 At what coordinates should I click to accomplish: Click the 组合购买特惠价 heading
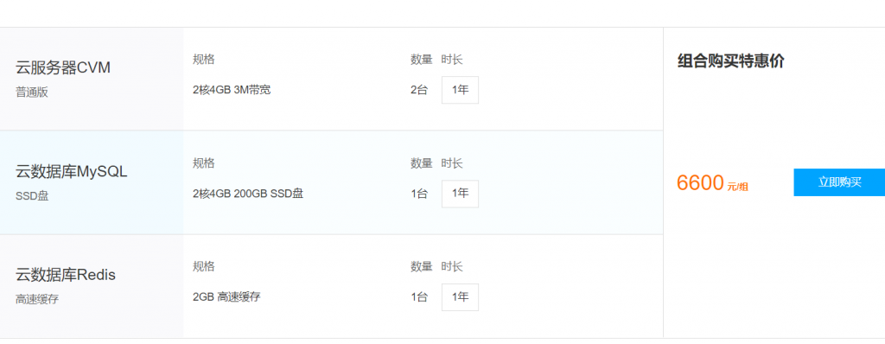tap(730, 61)
